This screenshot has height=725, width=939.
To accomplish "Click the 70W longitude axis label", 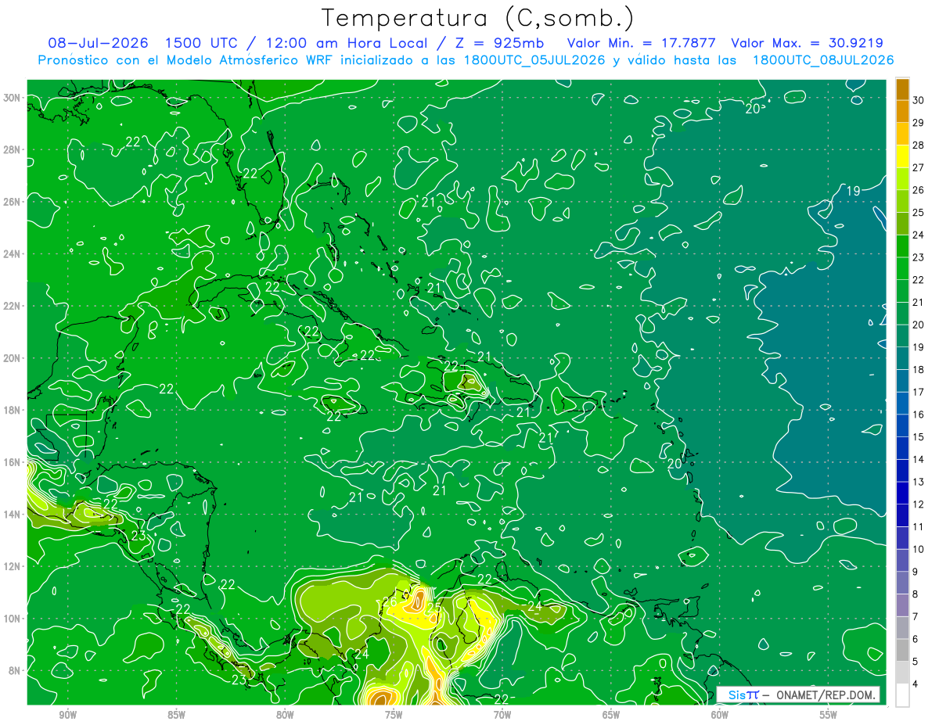I will pyautogui.click(x=502, y=715).
